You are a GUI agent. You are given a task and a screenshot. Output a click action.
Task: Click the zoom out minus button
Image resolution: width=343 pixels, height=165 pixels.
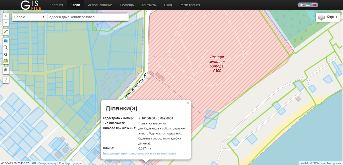tap(6, 23)
